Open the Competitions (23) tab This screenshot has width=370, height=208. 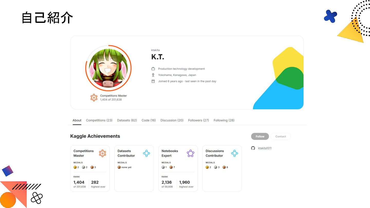(99, 120)
